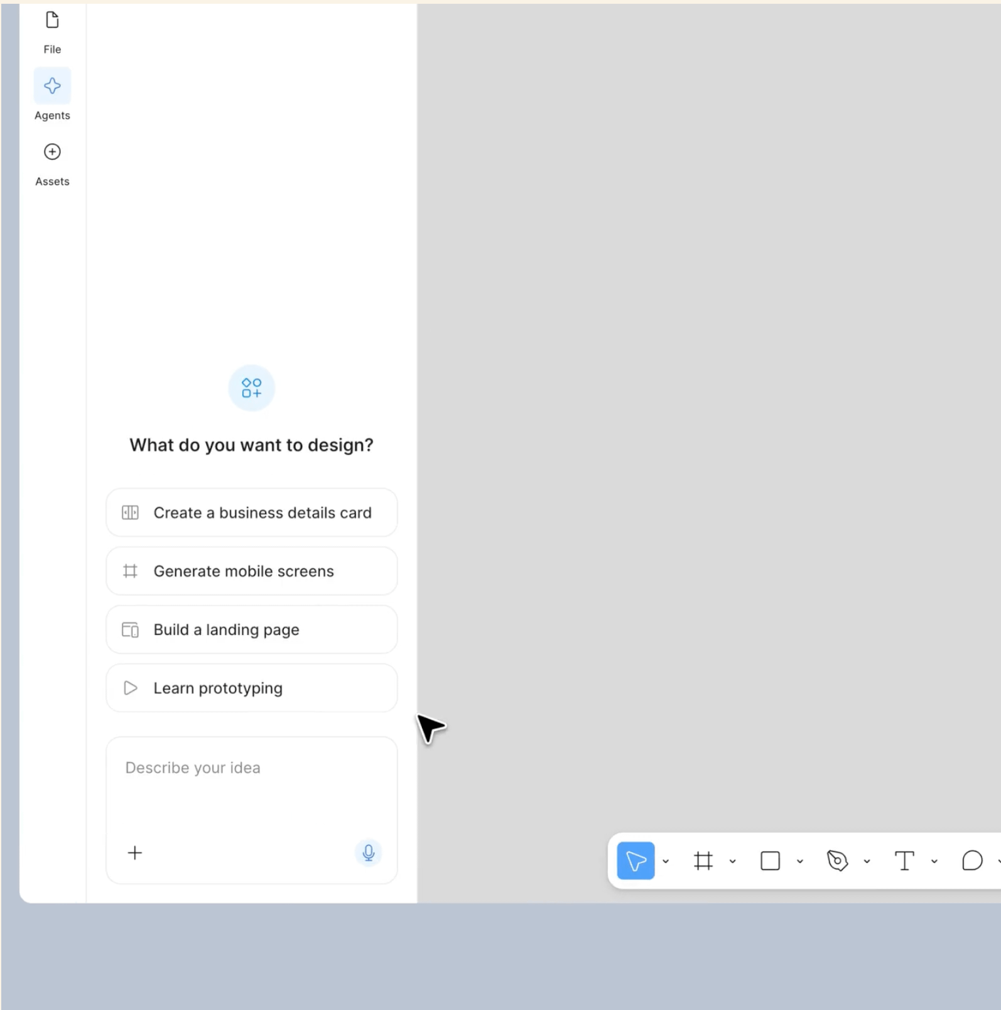Image resolution: width=1001 pixels, height=1010 pixels.
Task: Select the Move arrow tool
Action: 636,861
